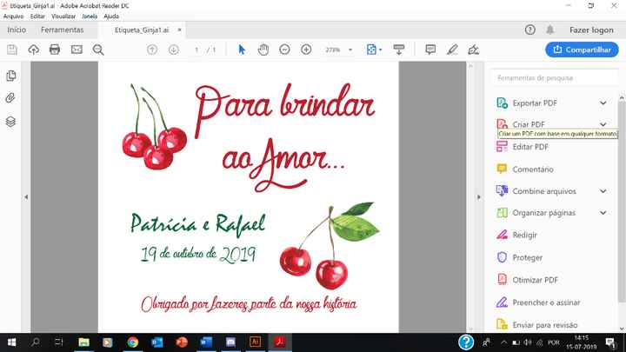
Task: Open the page thumbnails panel icon
Action: (11, 77)
